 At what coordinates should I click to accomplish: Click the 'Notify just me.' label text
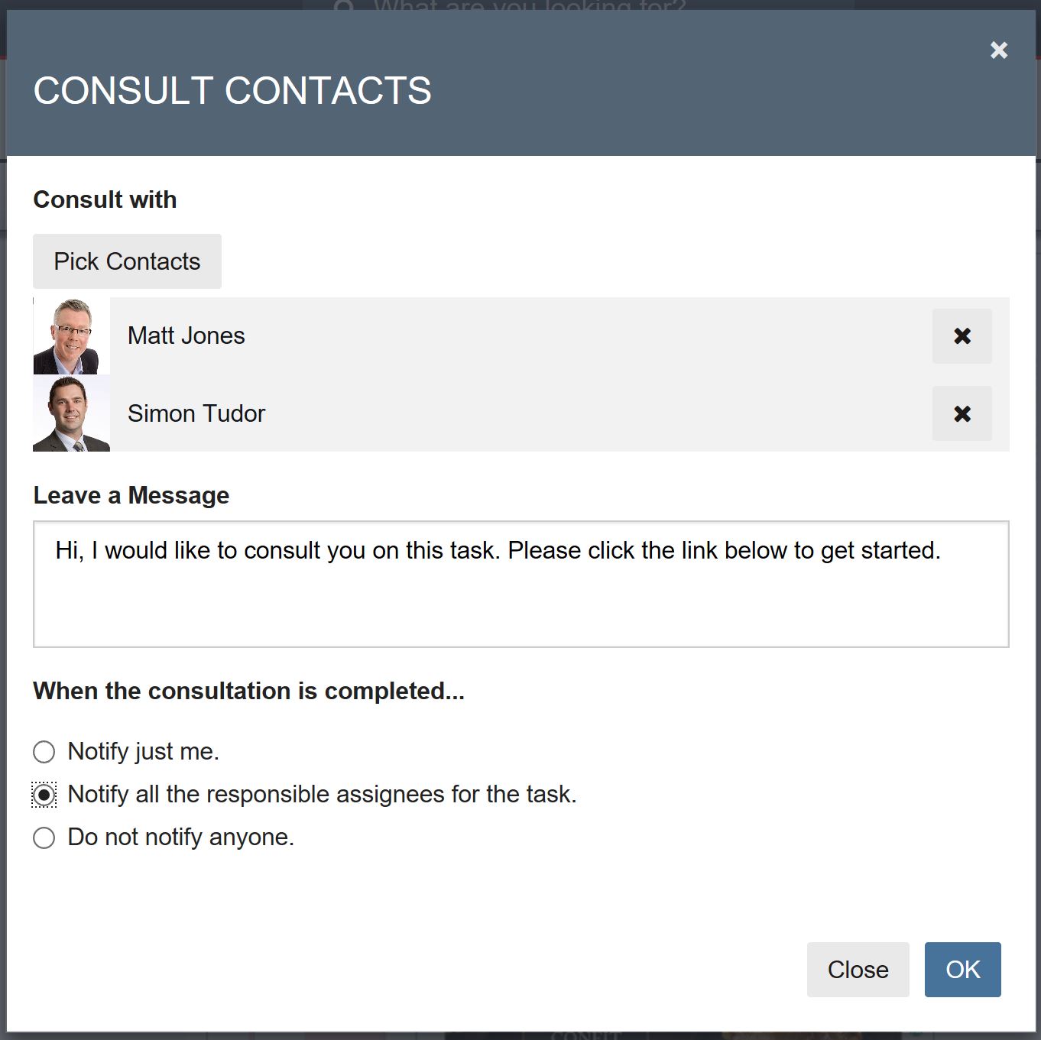pyautogui.click(x=143, y=751)
